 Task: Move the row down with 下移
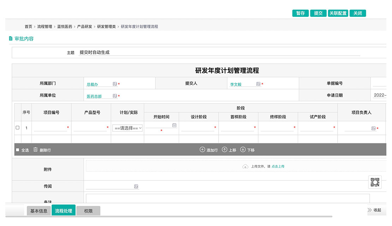tap(247, 150)
